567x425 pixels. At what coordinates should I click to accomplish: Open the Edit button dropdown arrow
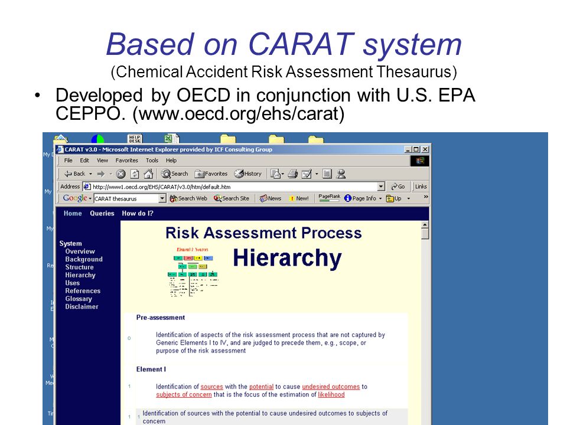[317, 174]
